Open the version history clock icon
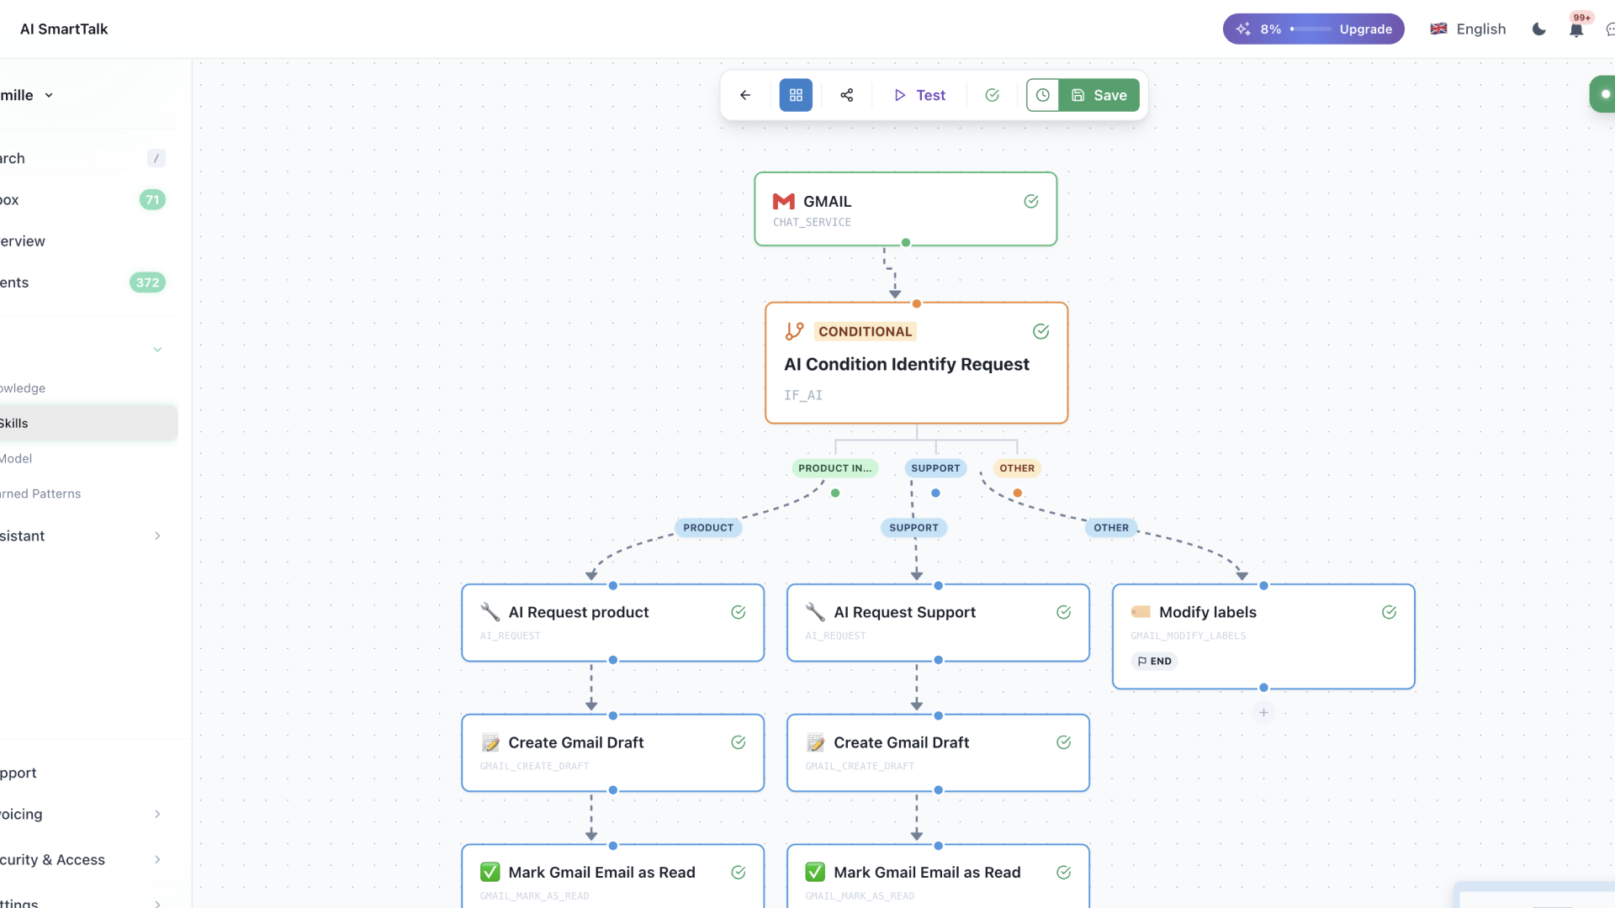Viewport: 1615px width, 908px height. click(x=1043, y=95)
